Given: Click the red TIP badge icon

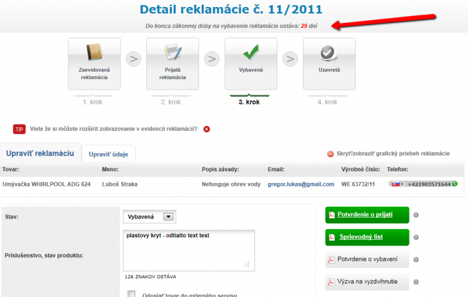Looking at the screenshot, I should tap(19, 129).
